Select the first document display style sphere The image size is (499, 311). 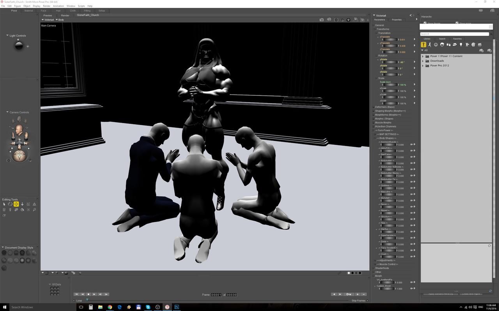pyautogui.click(x=4, y=253)
